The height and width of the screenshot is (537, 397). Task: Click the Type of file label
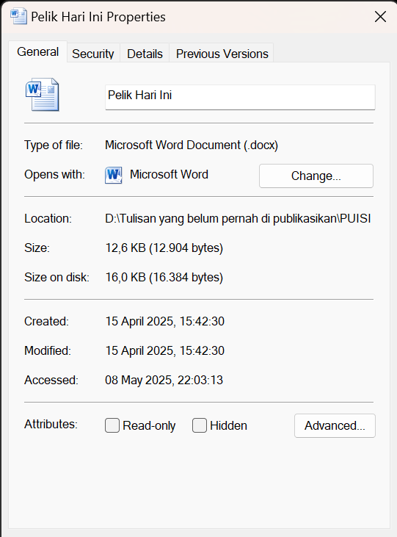click(54, 145)
